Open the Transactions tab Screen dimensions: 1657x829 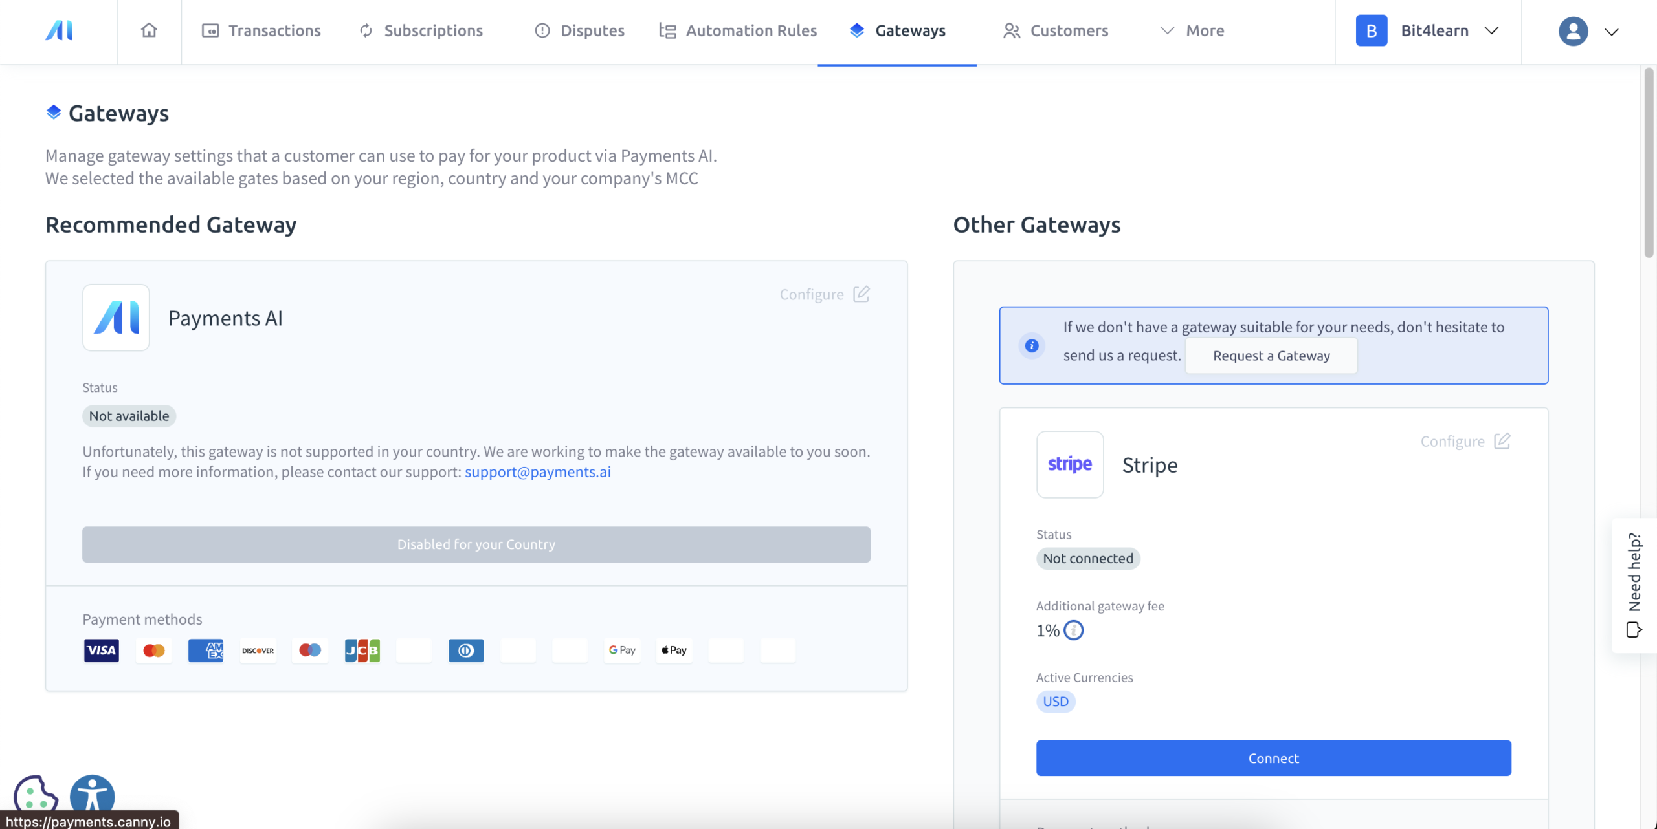[x=261, y=30]
